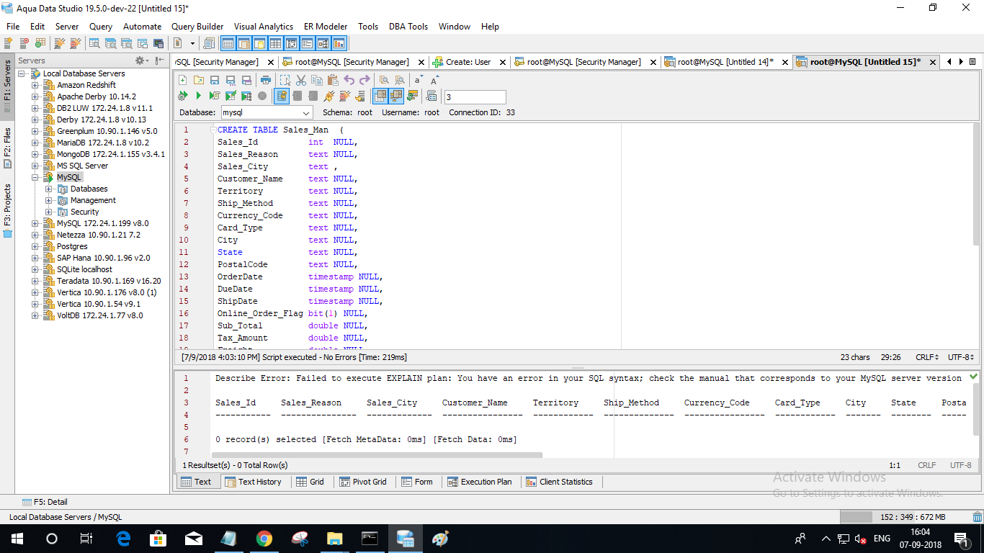The width and height of the screenshot is (984, 553).
Task: Click the Print icon in editor toolbar
Action: click(266, 80)
